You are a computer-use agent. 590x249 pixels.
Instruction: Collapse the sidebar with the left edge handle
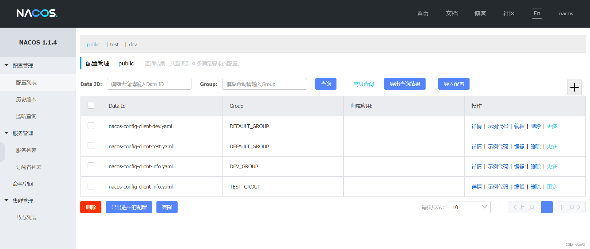point(2,152)
